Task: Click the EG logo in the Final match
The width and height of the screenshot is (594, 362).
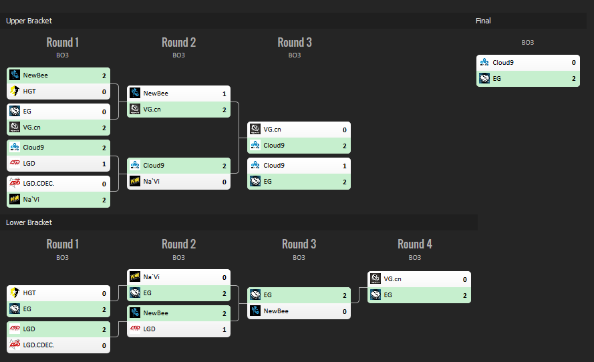Action: click(484, 78)
